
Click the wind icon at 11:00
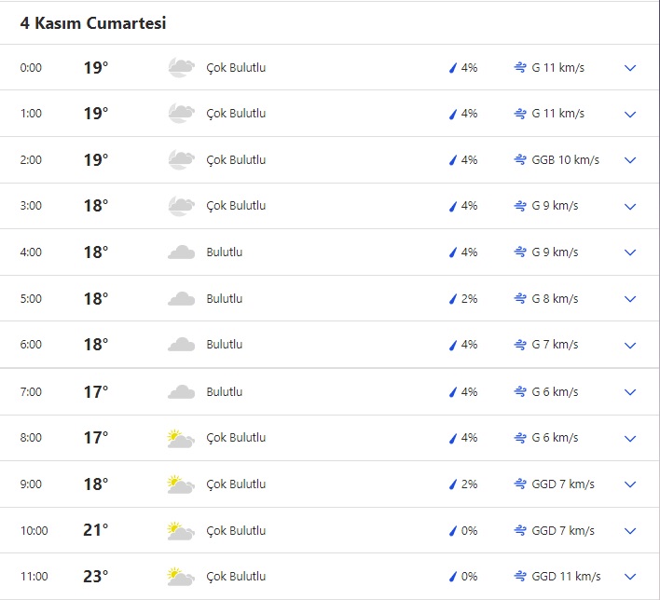pos(520,577)
